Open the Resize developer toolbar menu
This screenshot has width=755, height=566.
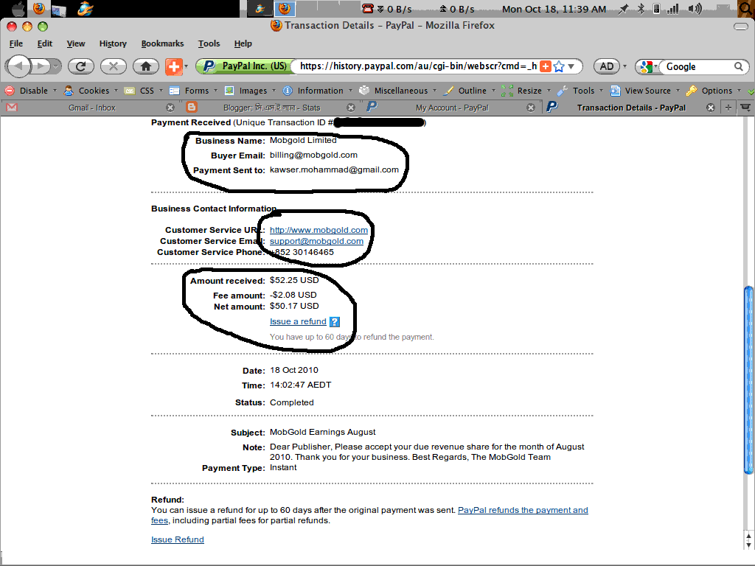click(x=526, y=91)
